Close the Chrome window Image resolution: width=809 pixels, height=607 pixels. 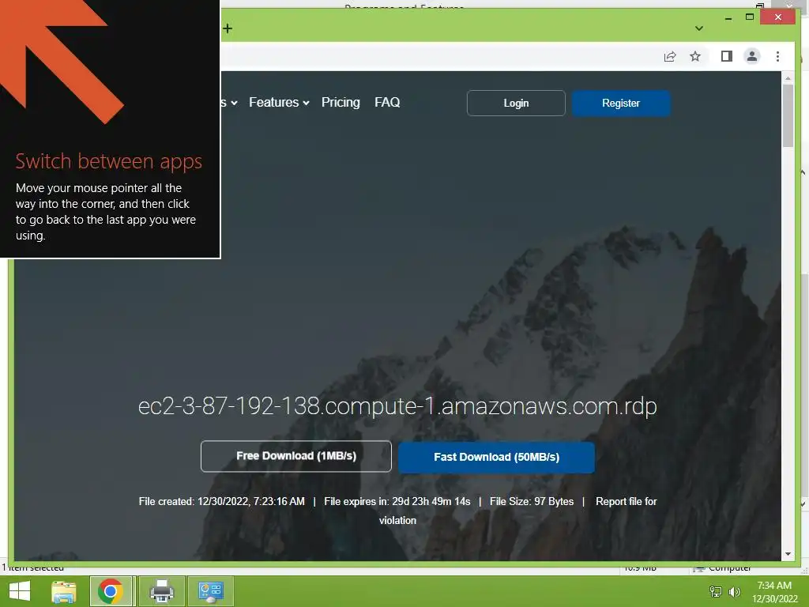coord(778,17)
